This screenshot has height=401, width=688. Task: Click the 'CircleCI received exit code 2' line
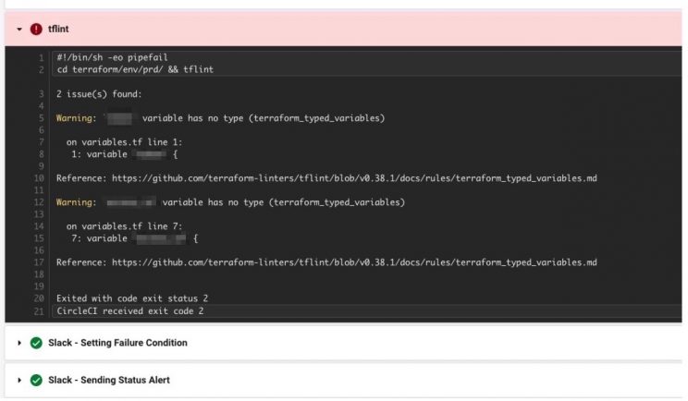click(x=129, y=311)
